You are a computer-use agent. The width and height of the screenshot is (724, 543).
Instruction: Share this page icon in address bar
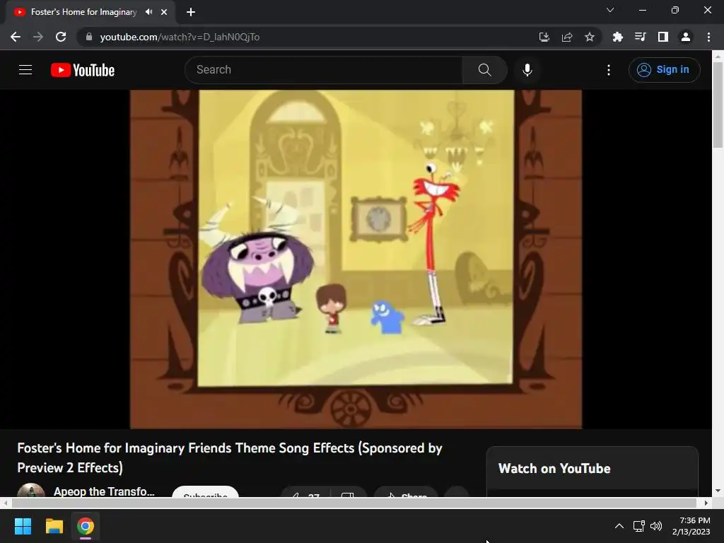[567, 37]
